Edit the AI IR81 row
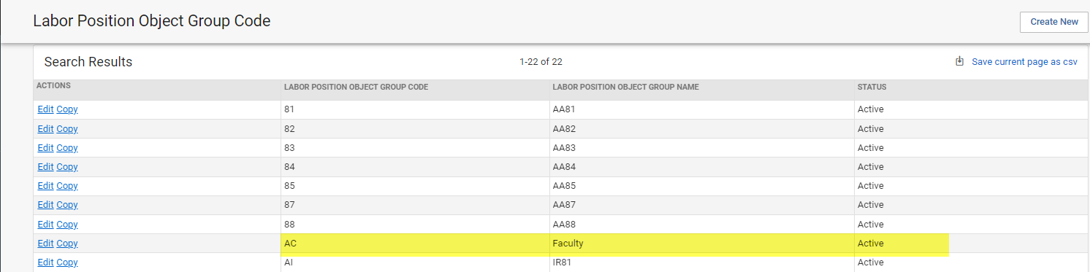This screenshot has width=1090, height=272. [45, 263]
